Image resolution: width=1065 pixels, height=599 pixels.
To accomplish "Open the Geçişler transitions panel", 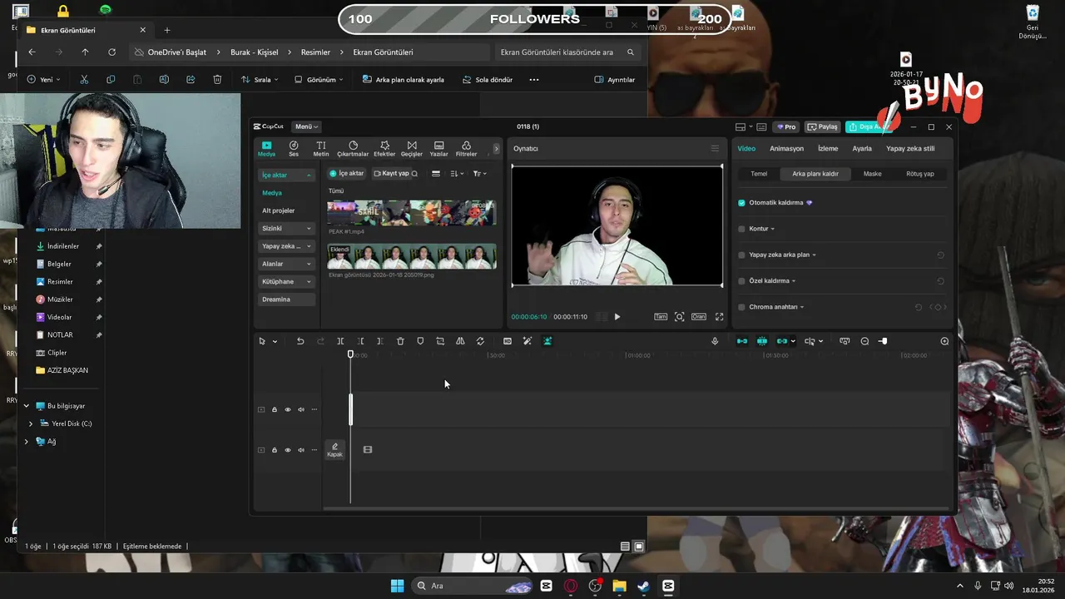I will (x=412, y=148).
